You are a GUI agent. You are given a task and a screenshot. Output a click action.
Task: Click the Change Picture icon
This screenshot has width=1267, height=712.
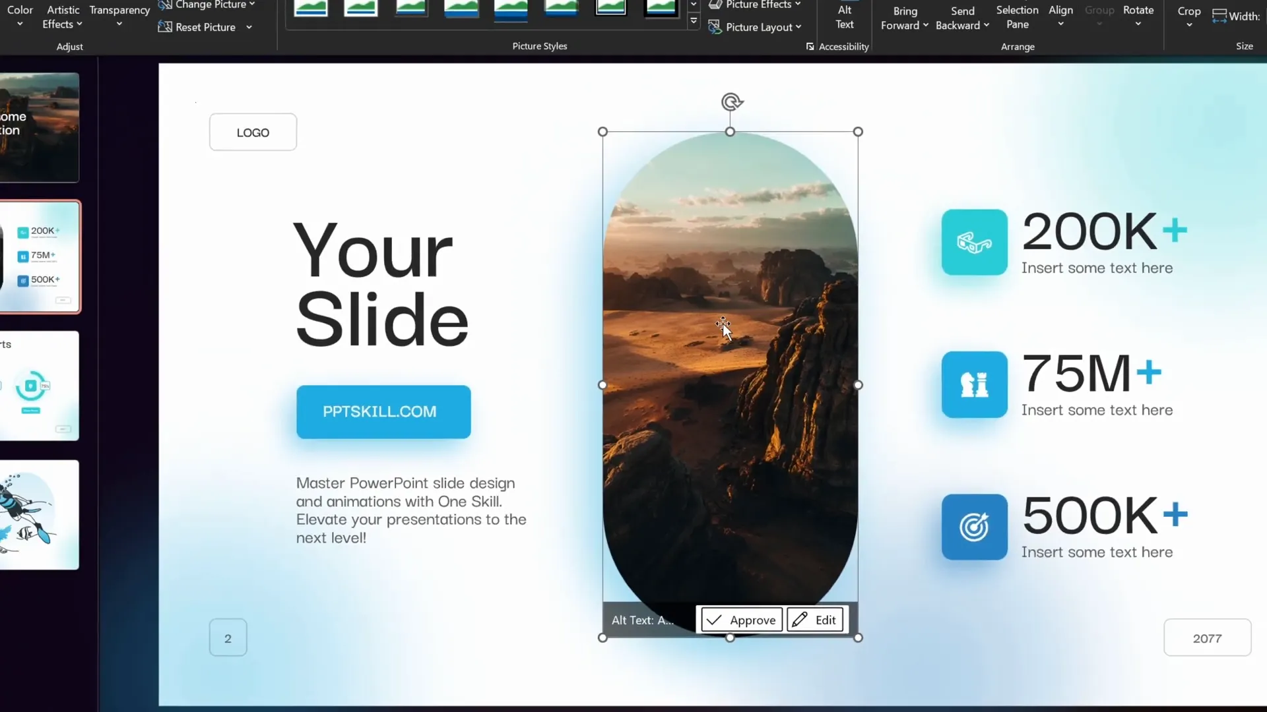pyautogui.click(x=165, y=5)
